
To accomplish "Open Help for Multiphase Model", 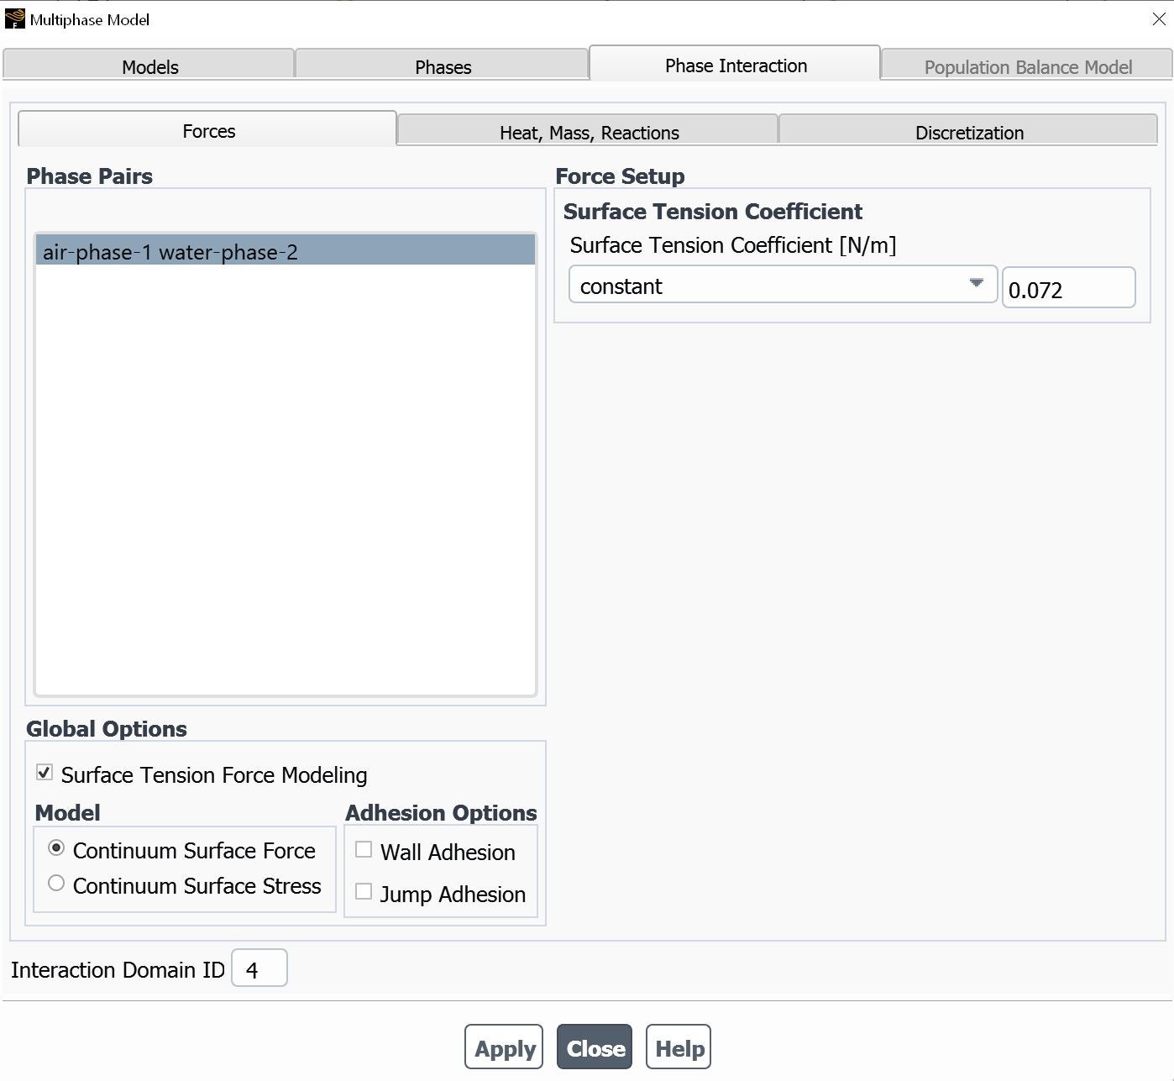I will [679, 1047].
